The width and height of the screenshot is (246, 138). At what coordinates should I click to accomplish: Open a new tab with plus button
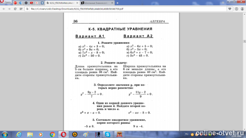tap(117, 3)
